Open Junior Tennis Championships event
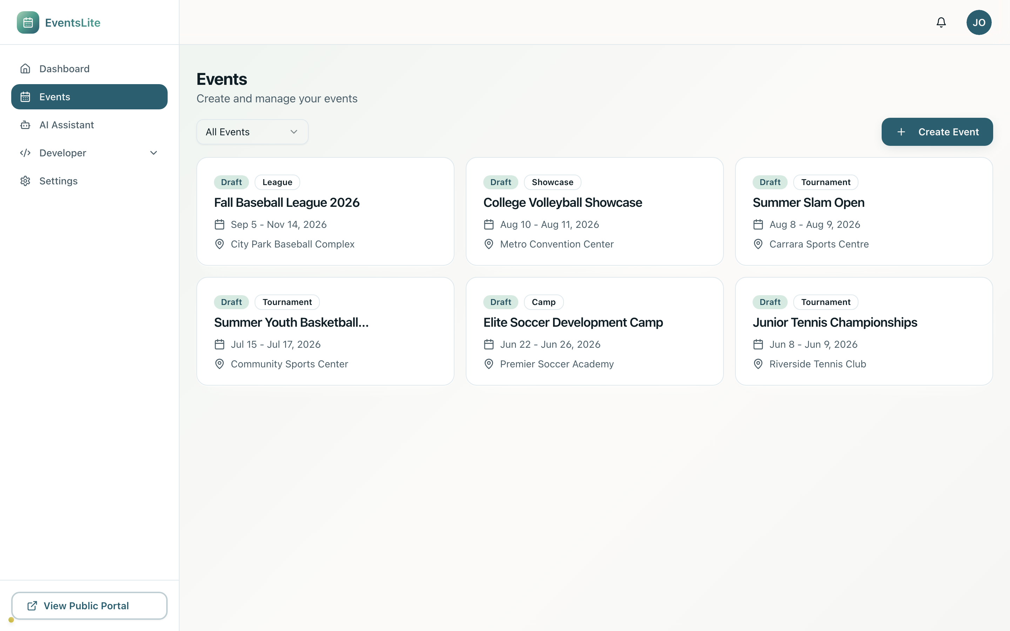 coord(835,322)
